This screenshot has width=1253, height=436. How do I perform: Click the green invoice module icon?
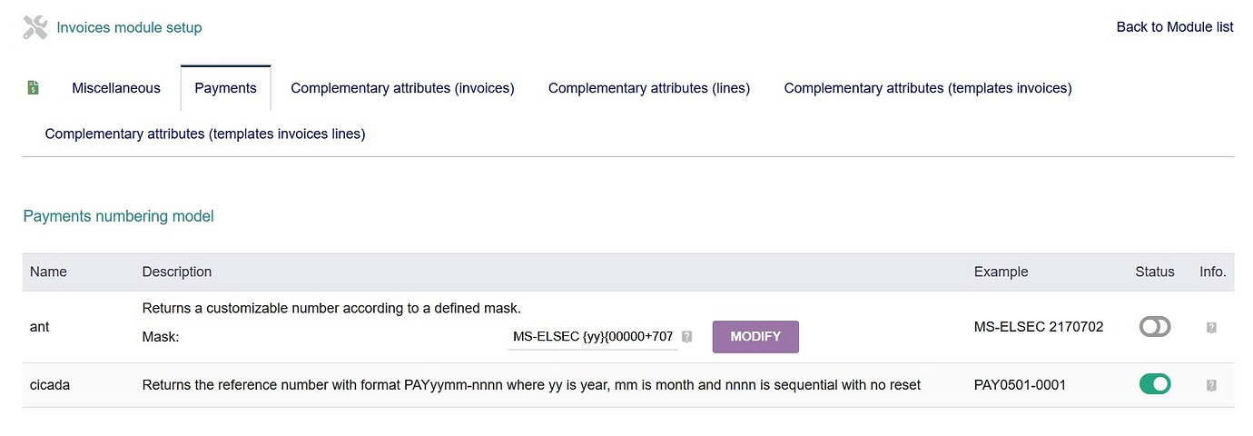click(x=33, y=88)
